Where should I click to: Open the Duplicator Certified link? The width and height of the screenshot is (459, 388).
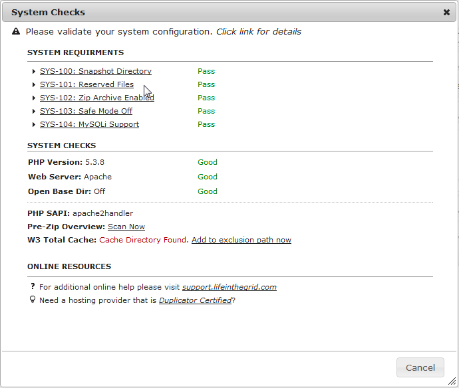[x=195, y=300]
